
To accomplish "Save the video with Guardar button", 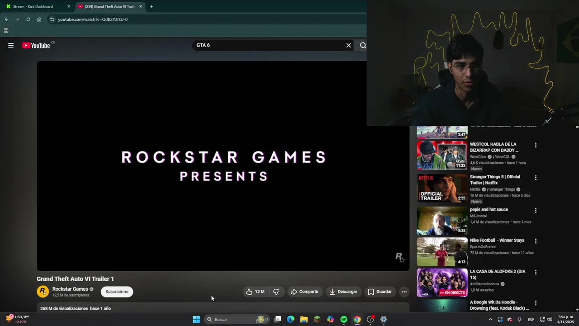I will [x=380, y=292].
